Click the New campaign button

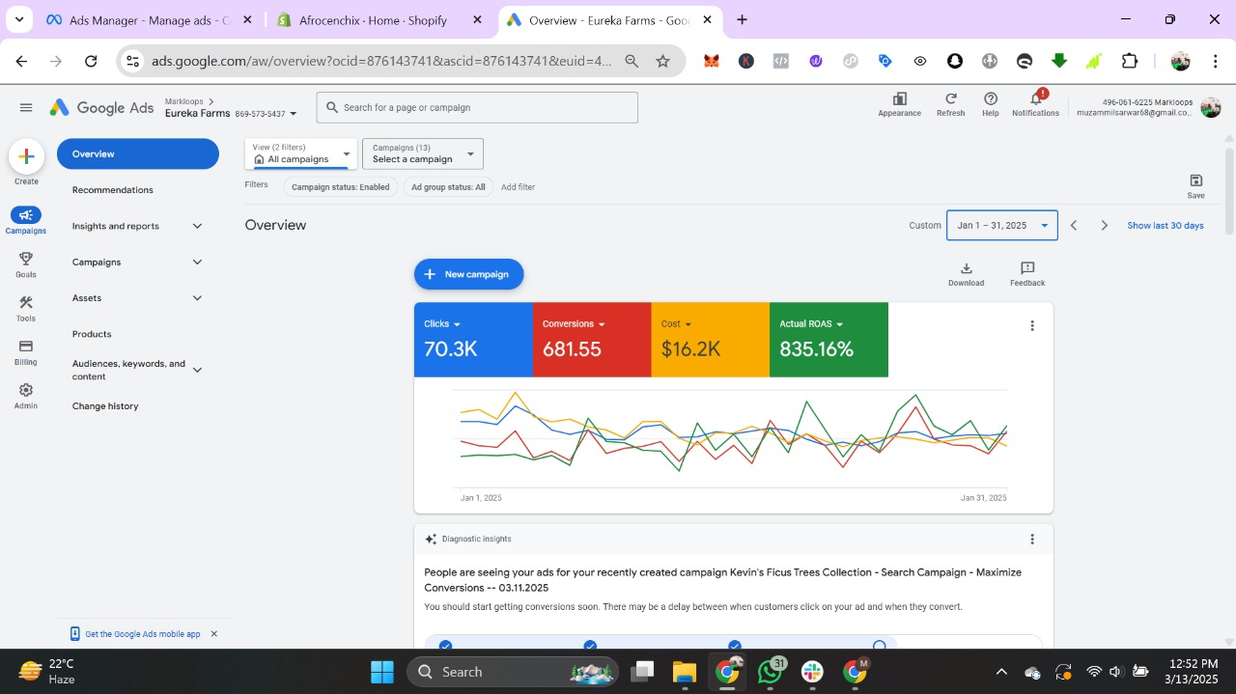(469, 274)
